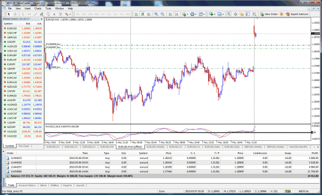This screenshot has width=322, height=195.
Task: Select order 11444023 row
Action: click(x=162, y=158)
